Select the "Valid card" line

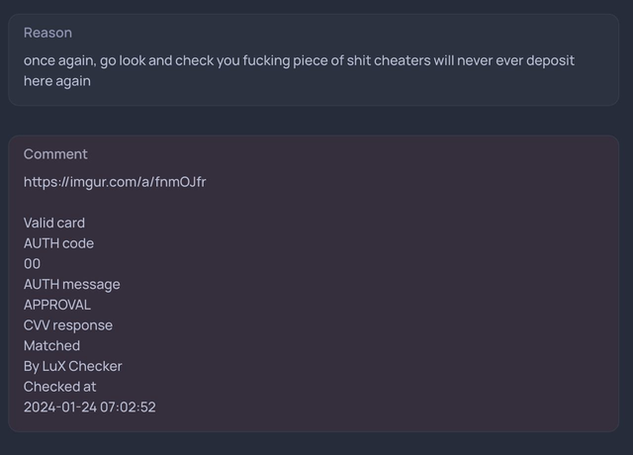54,223
